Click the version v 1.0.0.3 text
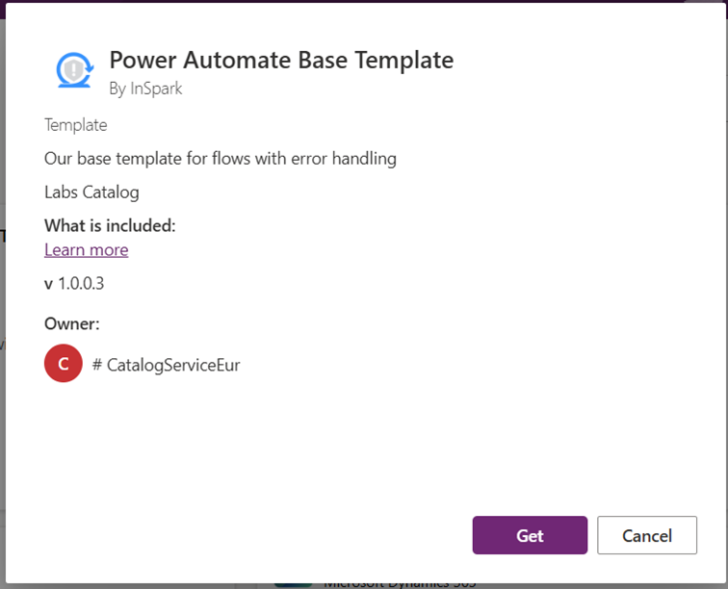728x589 pixels. click(x=74, y=283)
